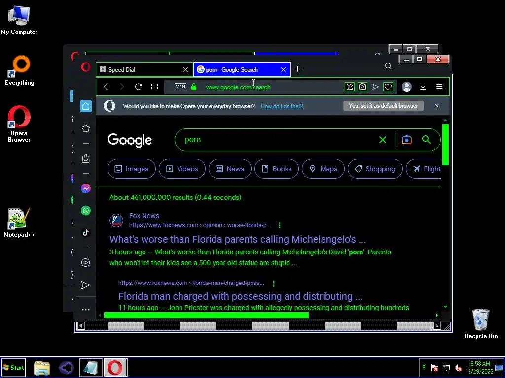Click 'Yes, set it as default browser'

[383, 106]
